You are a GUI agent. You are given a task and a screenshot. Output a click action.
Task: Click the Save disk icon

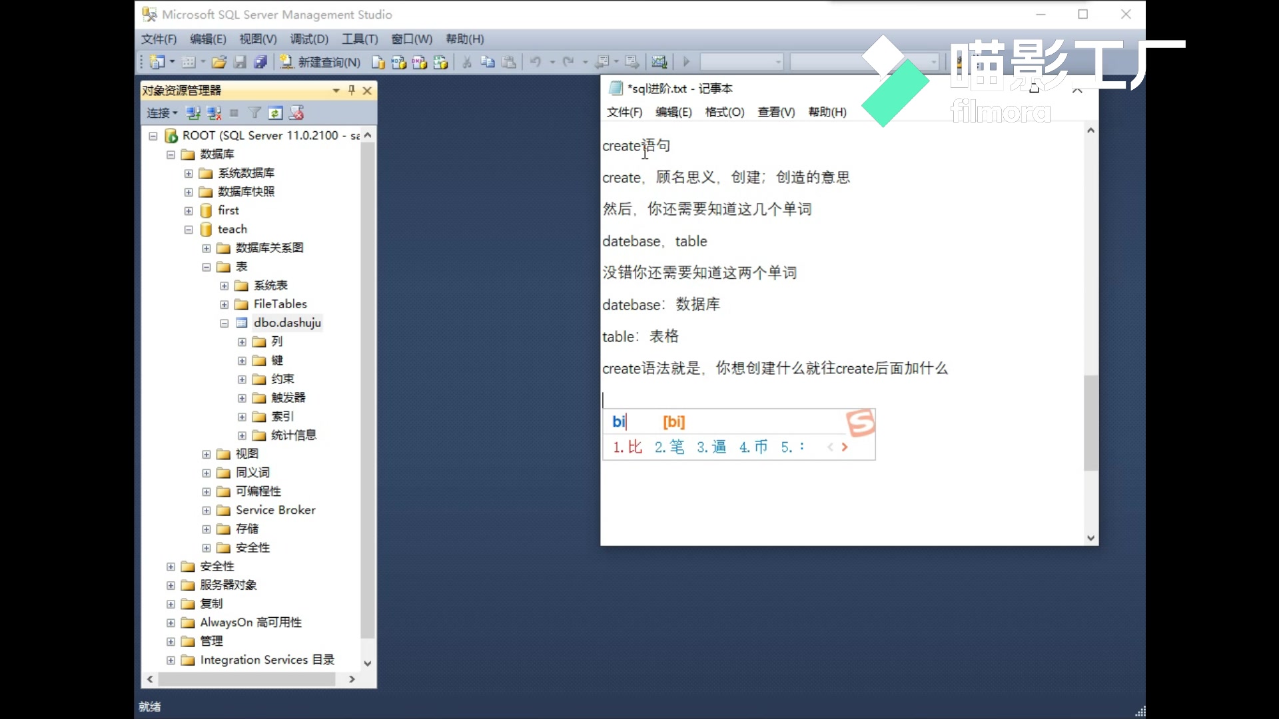[240, 62]
